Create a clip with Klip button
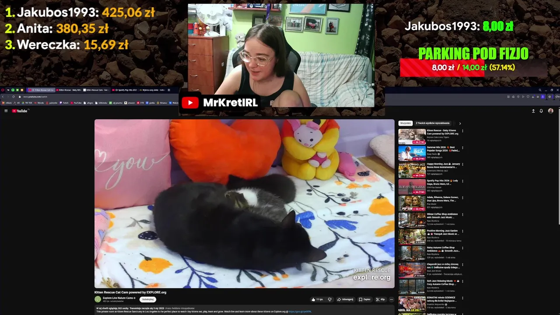560x315 pixels. coord(380,299)
